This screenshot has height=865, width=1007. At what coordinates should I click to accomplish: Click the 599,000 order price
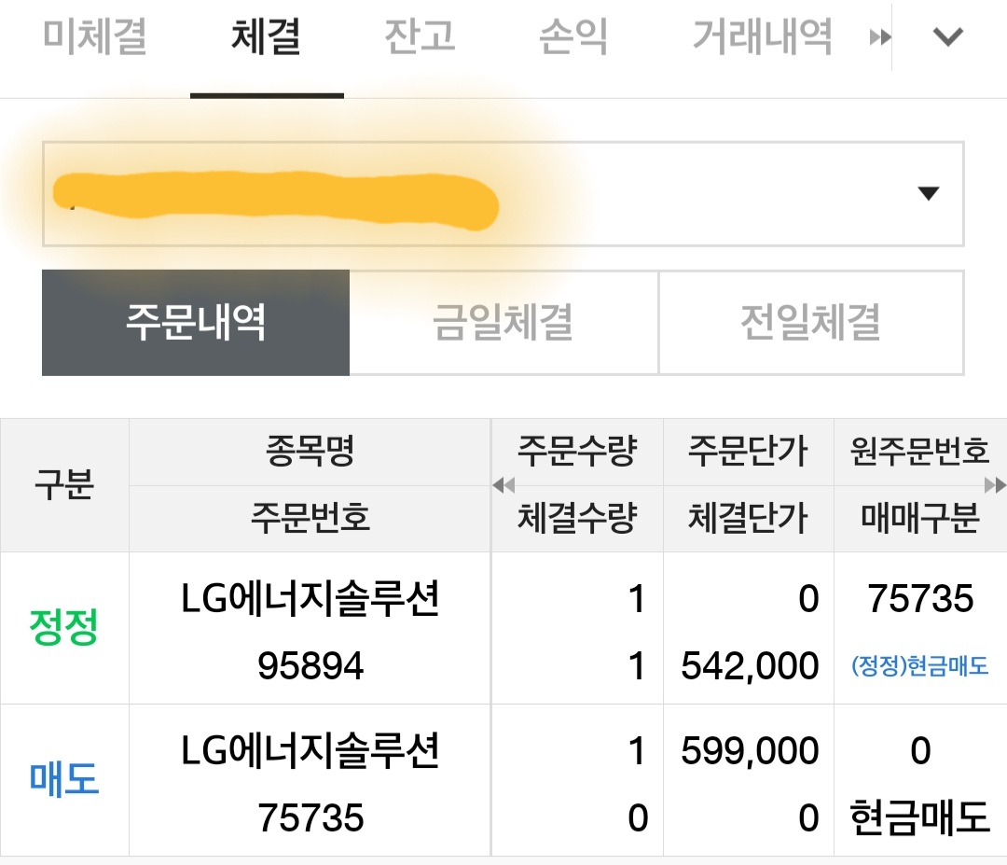click(x=750, y=751)
